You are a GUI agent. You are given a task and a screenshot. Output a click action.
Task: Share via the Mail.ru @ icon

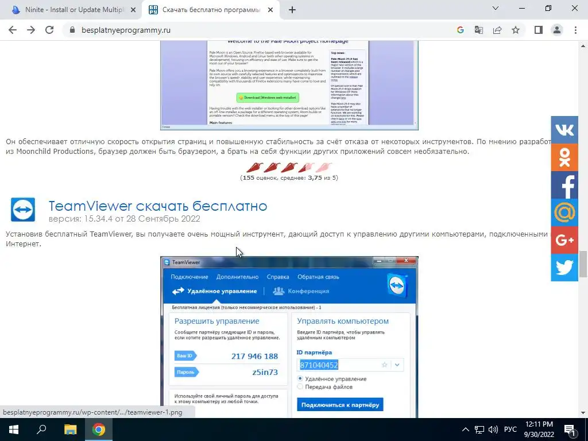click(564, 212)
